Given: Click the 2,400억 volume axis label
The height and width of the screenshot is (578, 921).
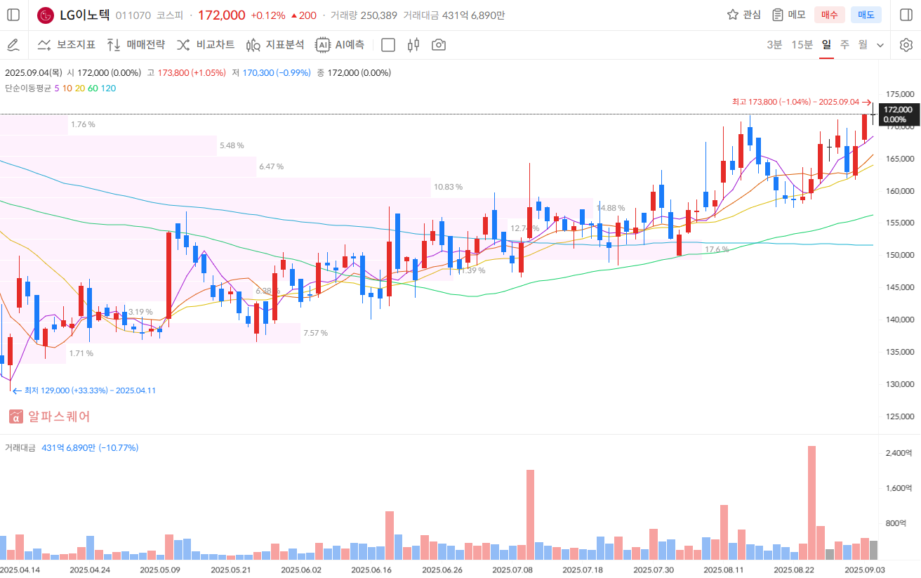Looking at the screenshot, I should (899, 453).
